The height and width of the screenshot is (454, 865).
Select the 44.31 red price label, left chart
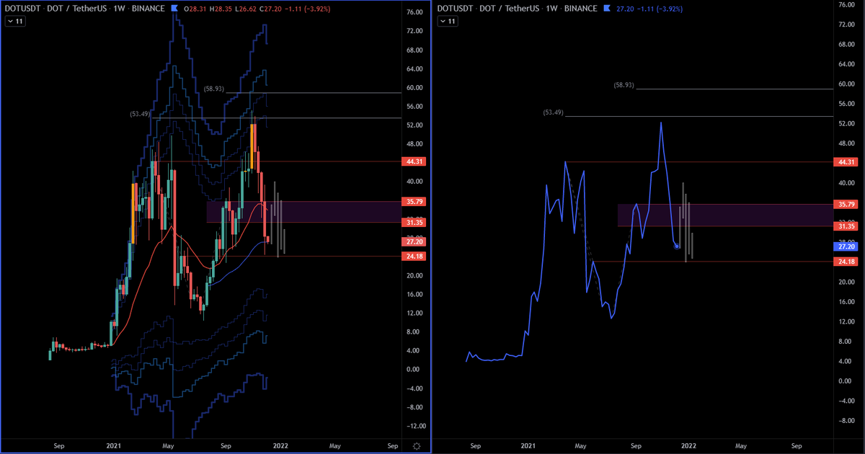(x=413, y=162)
